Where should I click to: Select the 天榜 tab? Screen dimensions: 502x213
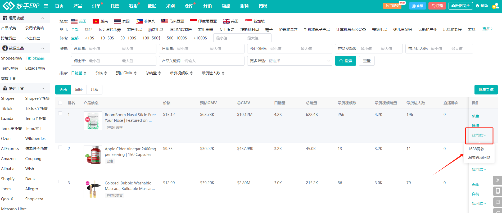pos(63,90)
